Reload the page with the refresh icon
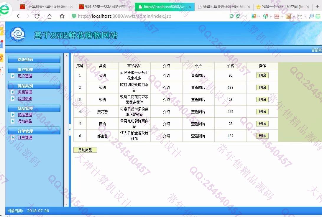This screenshot has width=322, height=217. [37, 16]
